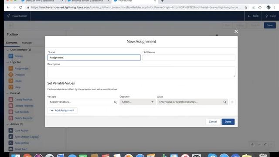279x157 pixels.
Task: Select the Assignment element icon
Action: (11, 68)
